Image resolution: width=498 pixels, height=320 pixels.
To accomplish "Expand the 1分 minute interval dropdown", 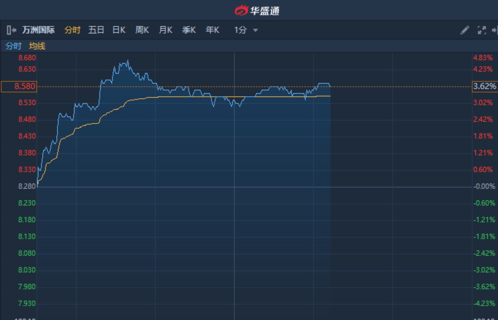I will (x=241, y=30).
